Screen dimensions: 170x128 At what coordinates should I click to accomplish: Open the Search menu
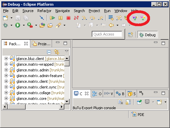click(x=79, y=11)
